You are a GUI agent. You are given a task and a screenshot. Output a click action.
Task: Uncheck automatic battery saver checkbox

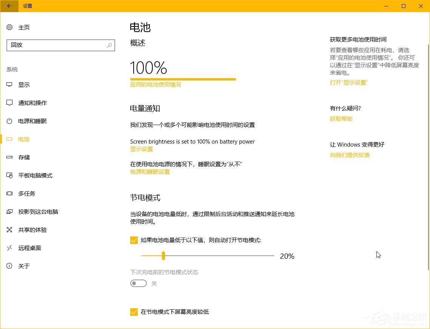coord(134,240)
